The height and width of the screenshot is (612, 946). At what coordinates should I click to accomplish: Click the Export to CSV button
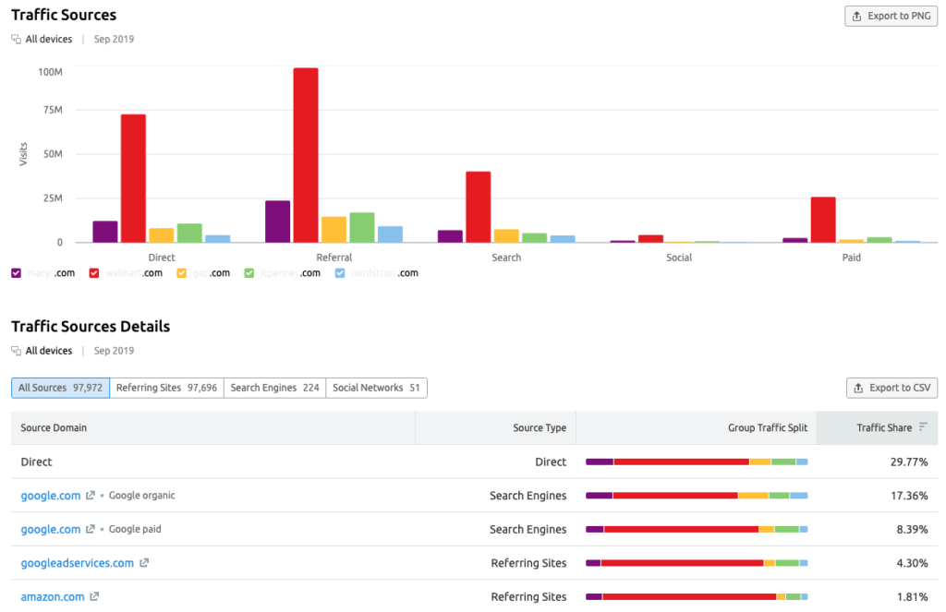coord(891,388)
